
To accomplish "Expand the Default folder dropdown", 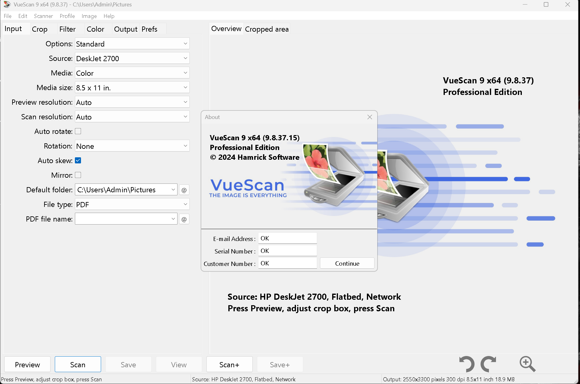I will coord(173,190).
